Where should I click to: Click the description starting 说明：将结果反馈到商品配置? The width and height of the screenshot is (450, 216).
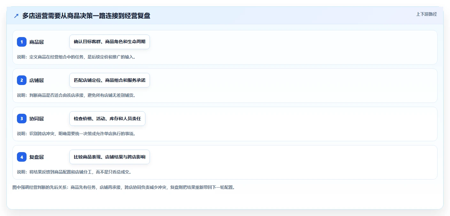pyautogui.click(x=74, y=172)
